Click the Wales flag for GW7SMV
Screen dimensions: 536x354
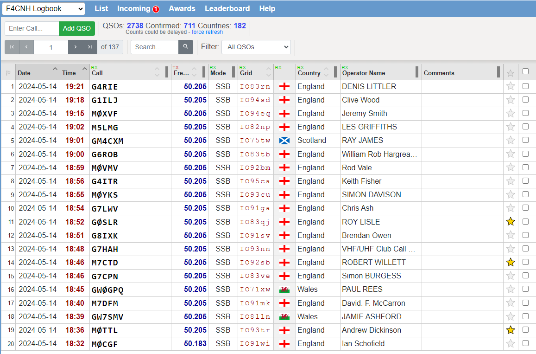coord(284,317)
